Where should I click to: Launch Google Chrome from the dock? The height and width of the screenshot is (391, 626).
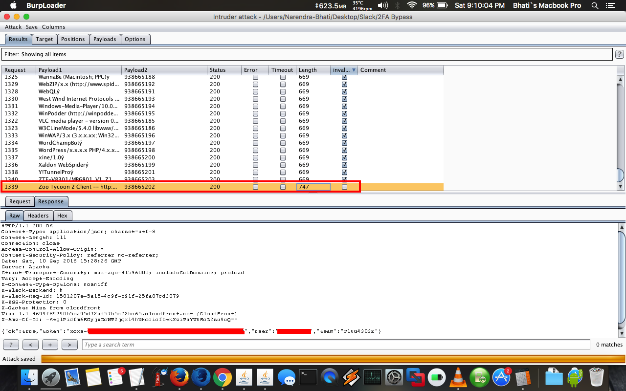click(x=223, y=377)
